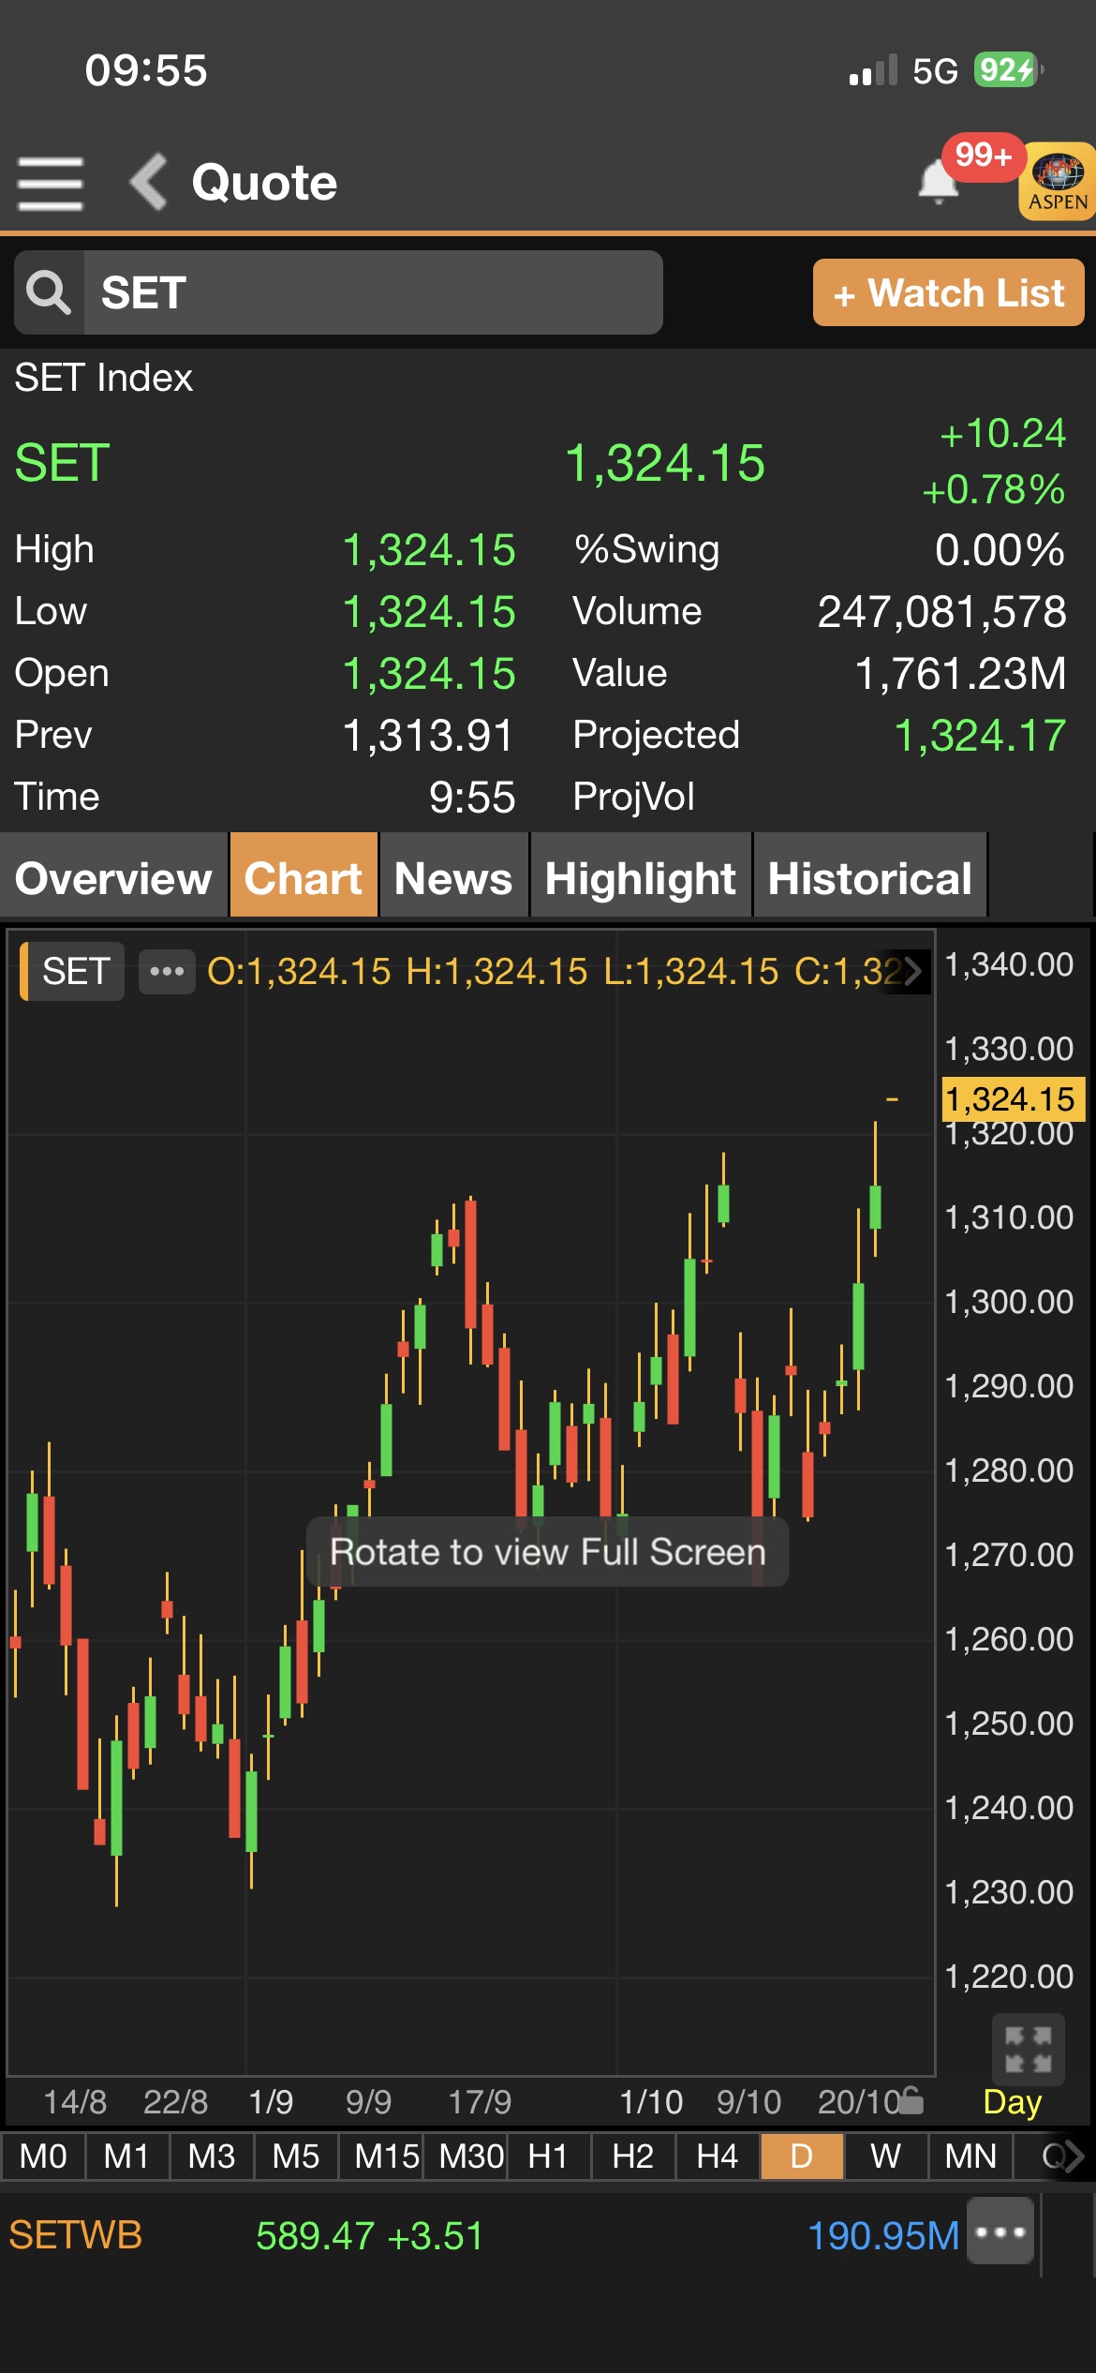Add SET to Watch List
The height and width of the screenshot is (2373, 1096).
pos(948,292)
